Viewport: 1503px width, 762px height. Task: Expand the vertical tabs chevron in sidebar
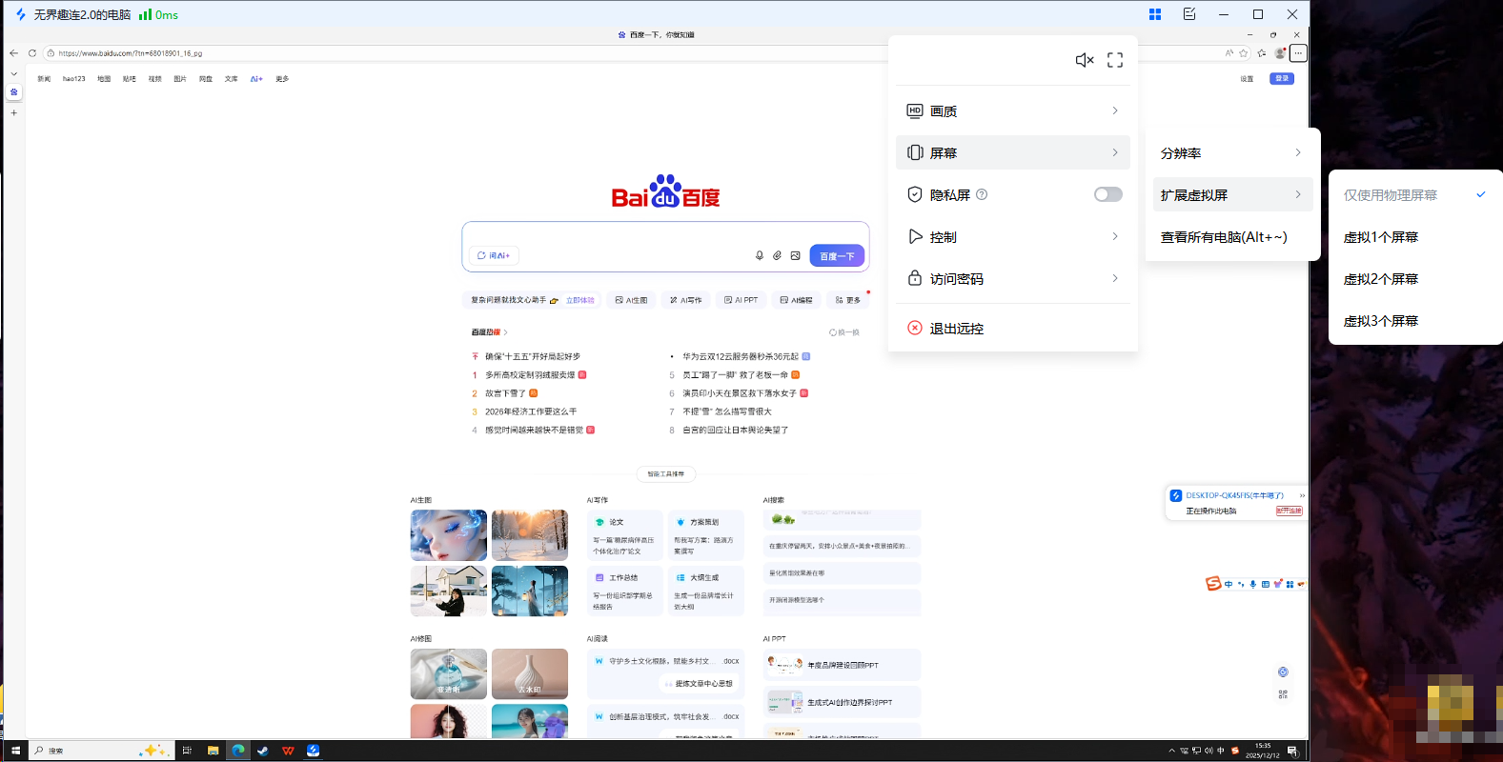click(x=13, y=73)
